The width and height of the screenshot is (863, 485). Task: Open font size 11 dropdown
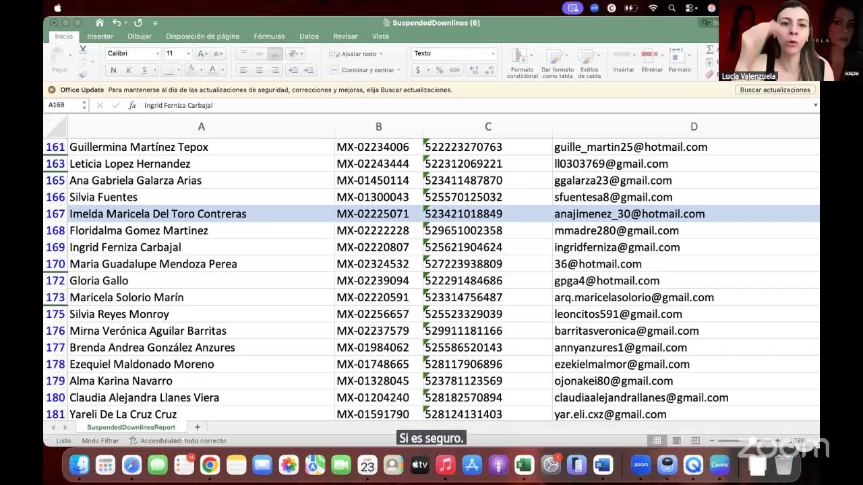tap(190, 54)
